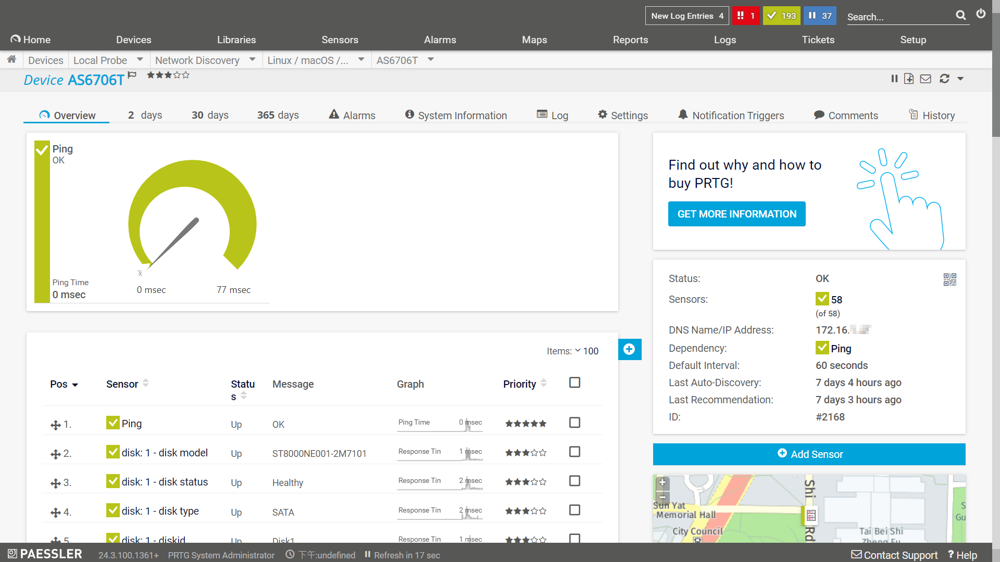
Task: Pause the device using pause icon
Action: pos(894,79)
